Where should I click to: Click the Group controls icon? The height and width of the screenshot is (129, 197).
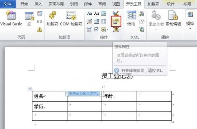[116, 29]
